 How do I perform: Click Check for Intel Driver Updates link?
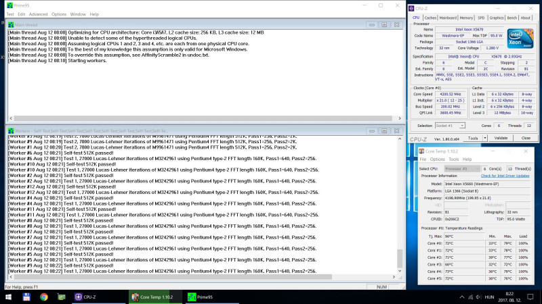point(505,176)
